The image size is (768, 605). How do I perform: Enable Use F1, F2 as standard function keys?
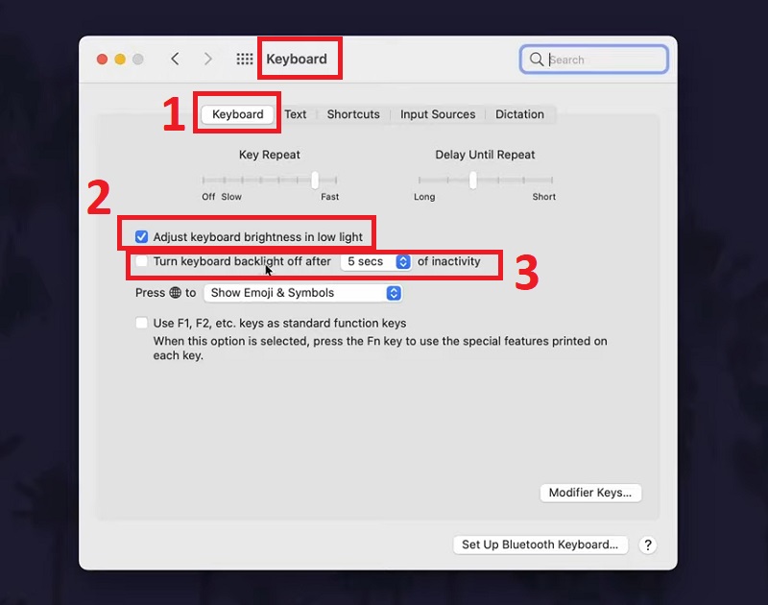[x=142, y=324]
